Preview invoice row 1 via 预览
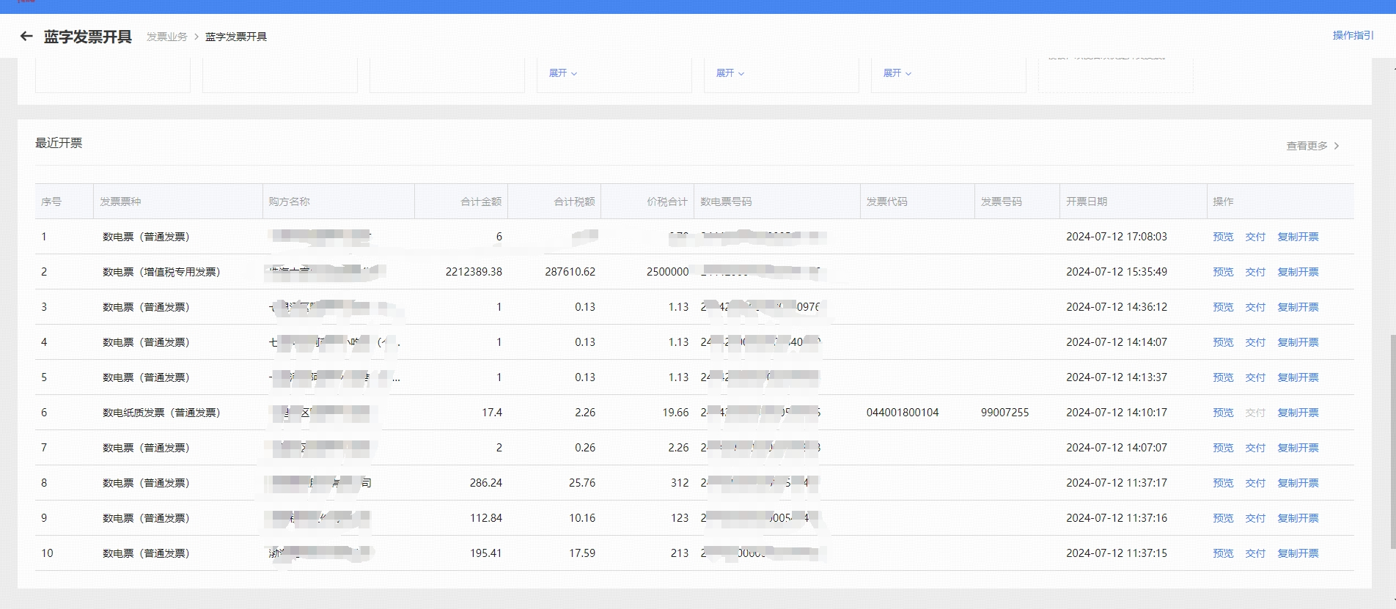1396x609 pixels. [x=1223, y=237]
